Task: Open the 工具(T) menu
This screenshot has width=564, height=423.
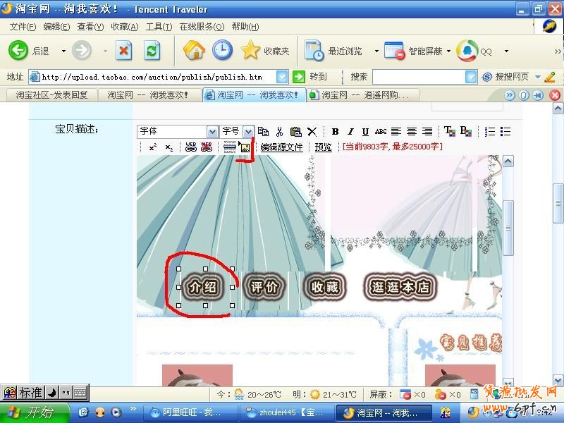Action: click(x=159, y=27)
